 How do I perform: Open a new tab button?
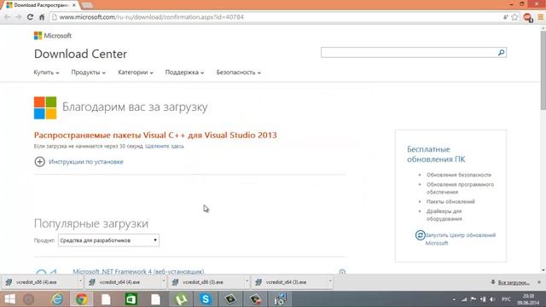click(x=87, y=5)
